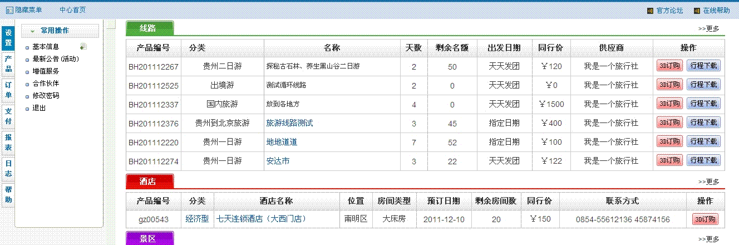Click the 出境游 category cell
This screenshot has width=739, height=245.
222,85
